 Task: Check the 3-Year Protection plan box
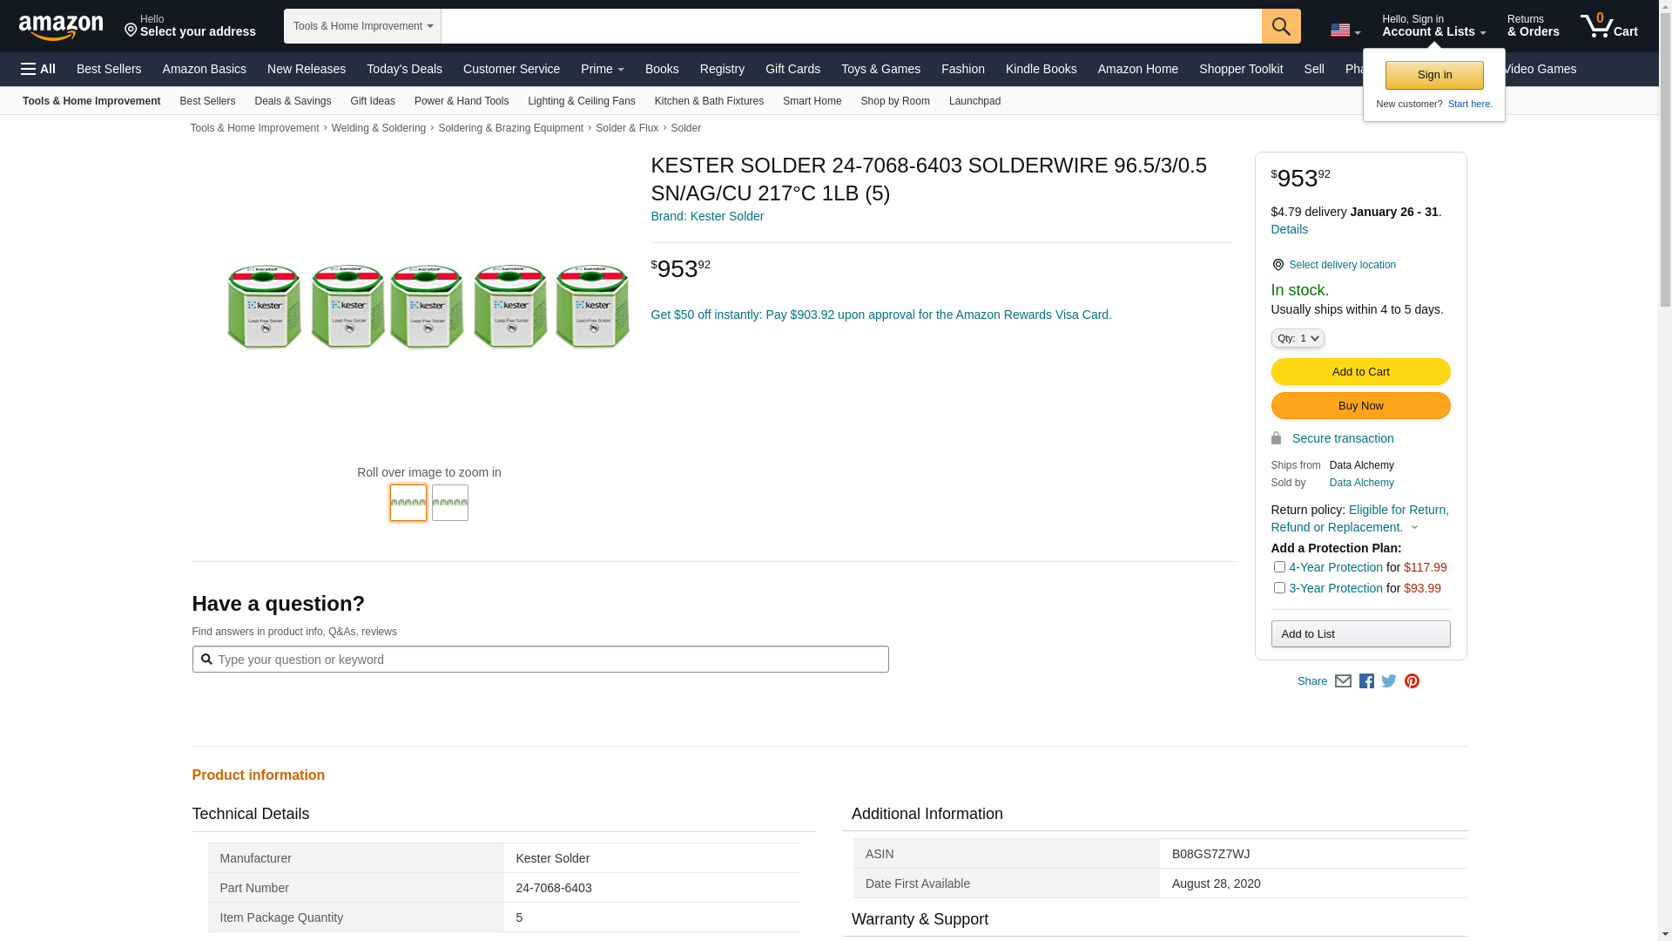[x=1279, y=588]
